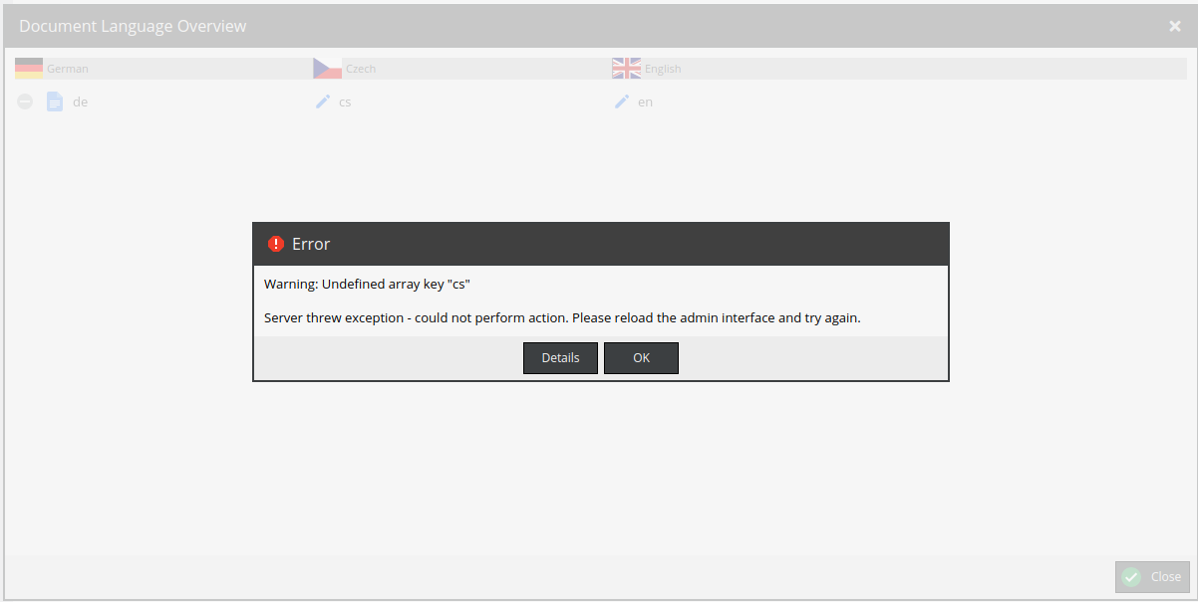
Task: Click the German column header
Action: [70, 68]
